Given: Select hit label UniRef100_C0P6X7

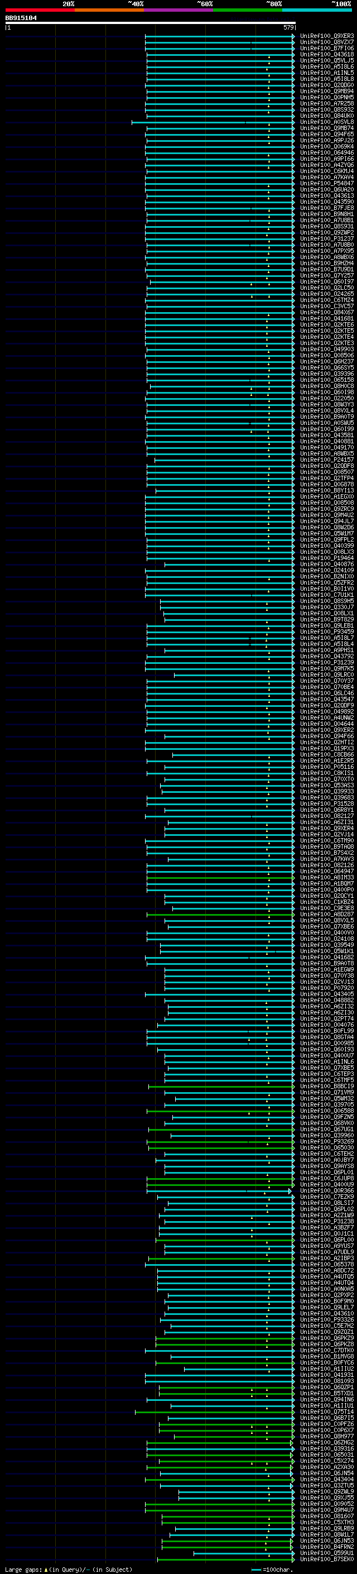Looking at the screenshot, I should tap(326, 1431).
